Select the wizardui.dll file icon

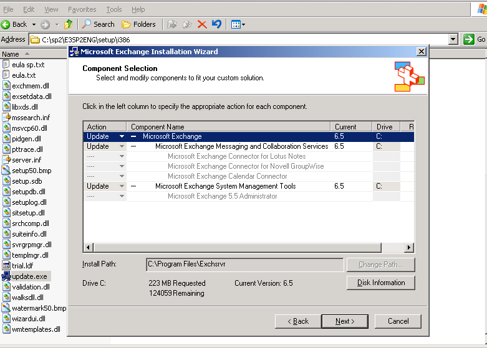(6, 318)
